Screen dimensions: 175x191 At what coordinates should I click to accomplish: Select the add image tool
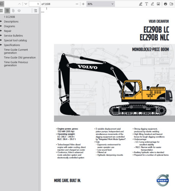(x=158, y=4)
